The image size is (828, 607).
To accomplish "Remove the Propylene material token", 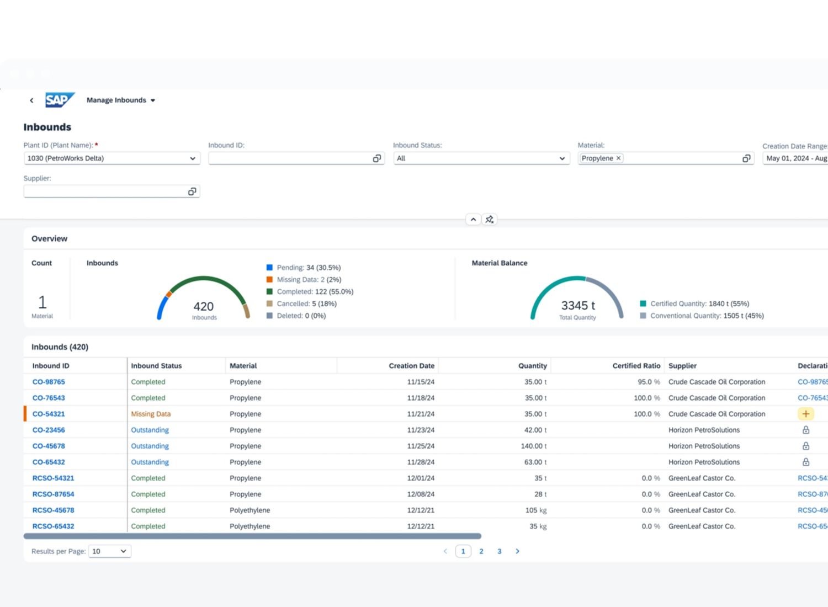I will click(619, 158).
